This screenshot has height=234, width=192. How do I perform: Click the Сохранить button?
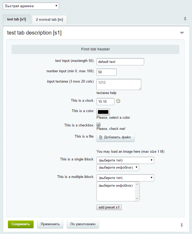pos(21,224)
